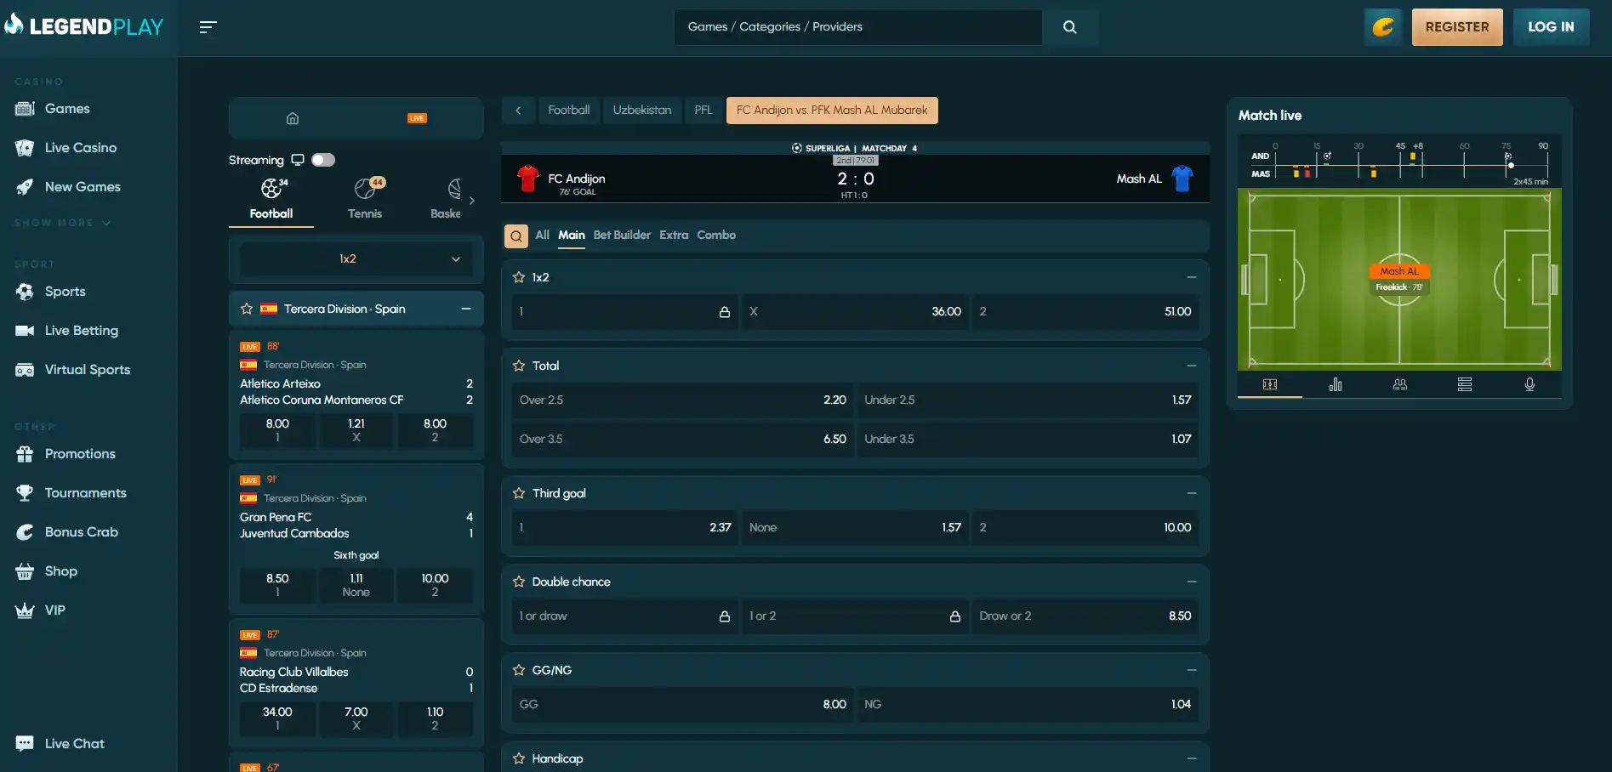The image size is (1612, 772).
Task: Bet on Draw or 2 at 8.50
Action: (x=1085, y=616)
